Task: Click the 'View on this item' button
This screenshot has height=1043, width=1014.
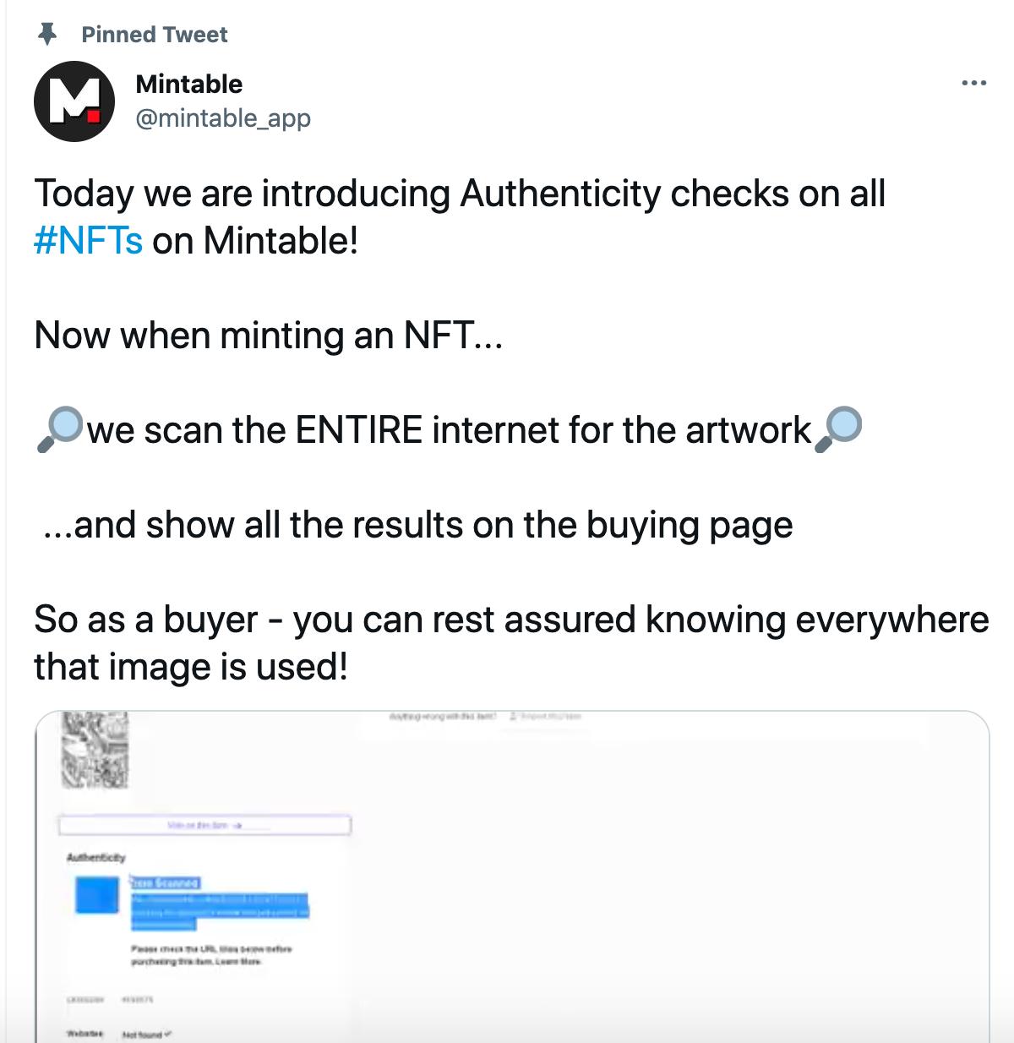Action: tap(205, 825)
